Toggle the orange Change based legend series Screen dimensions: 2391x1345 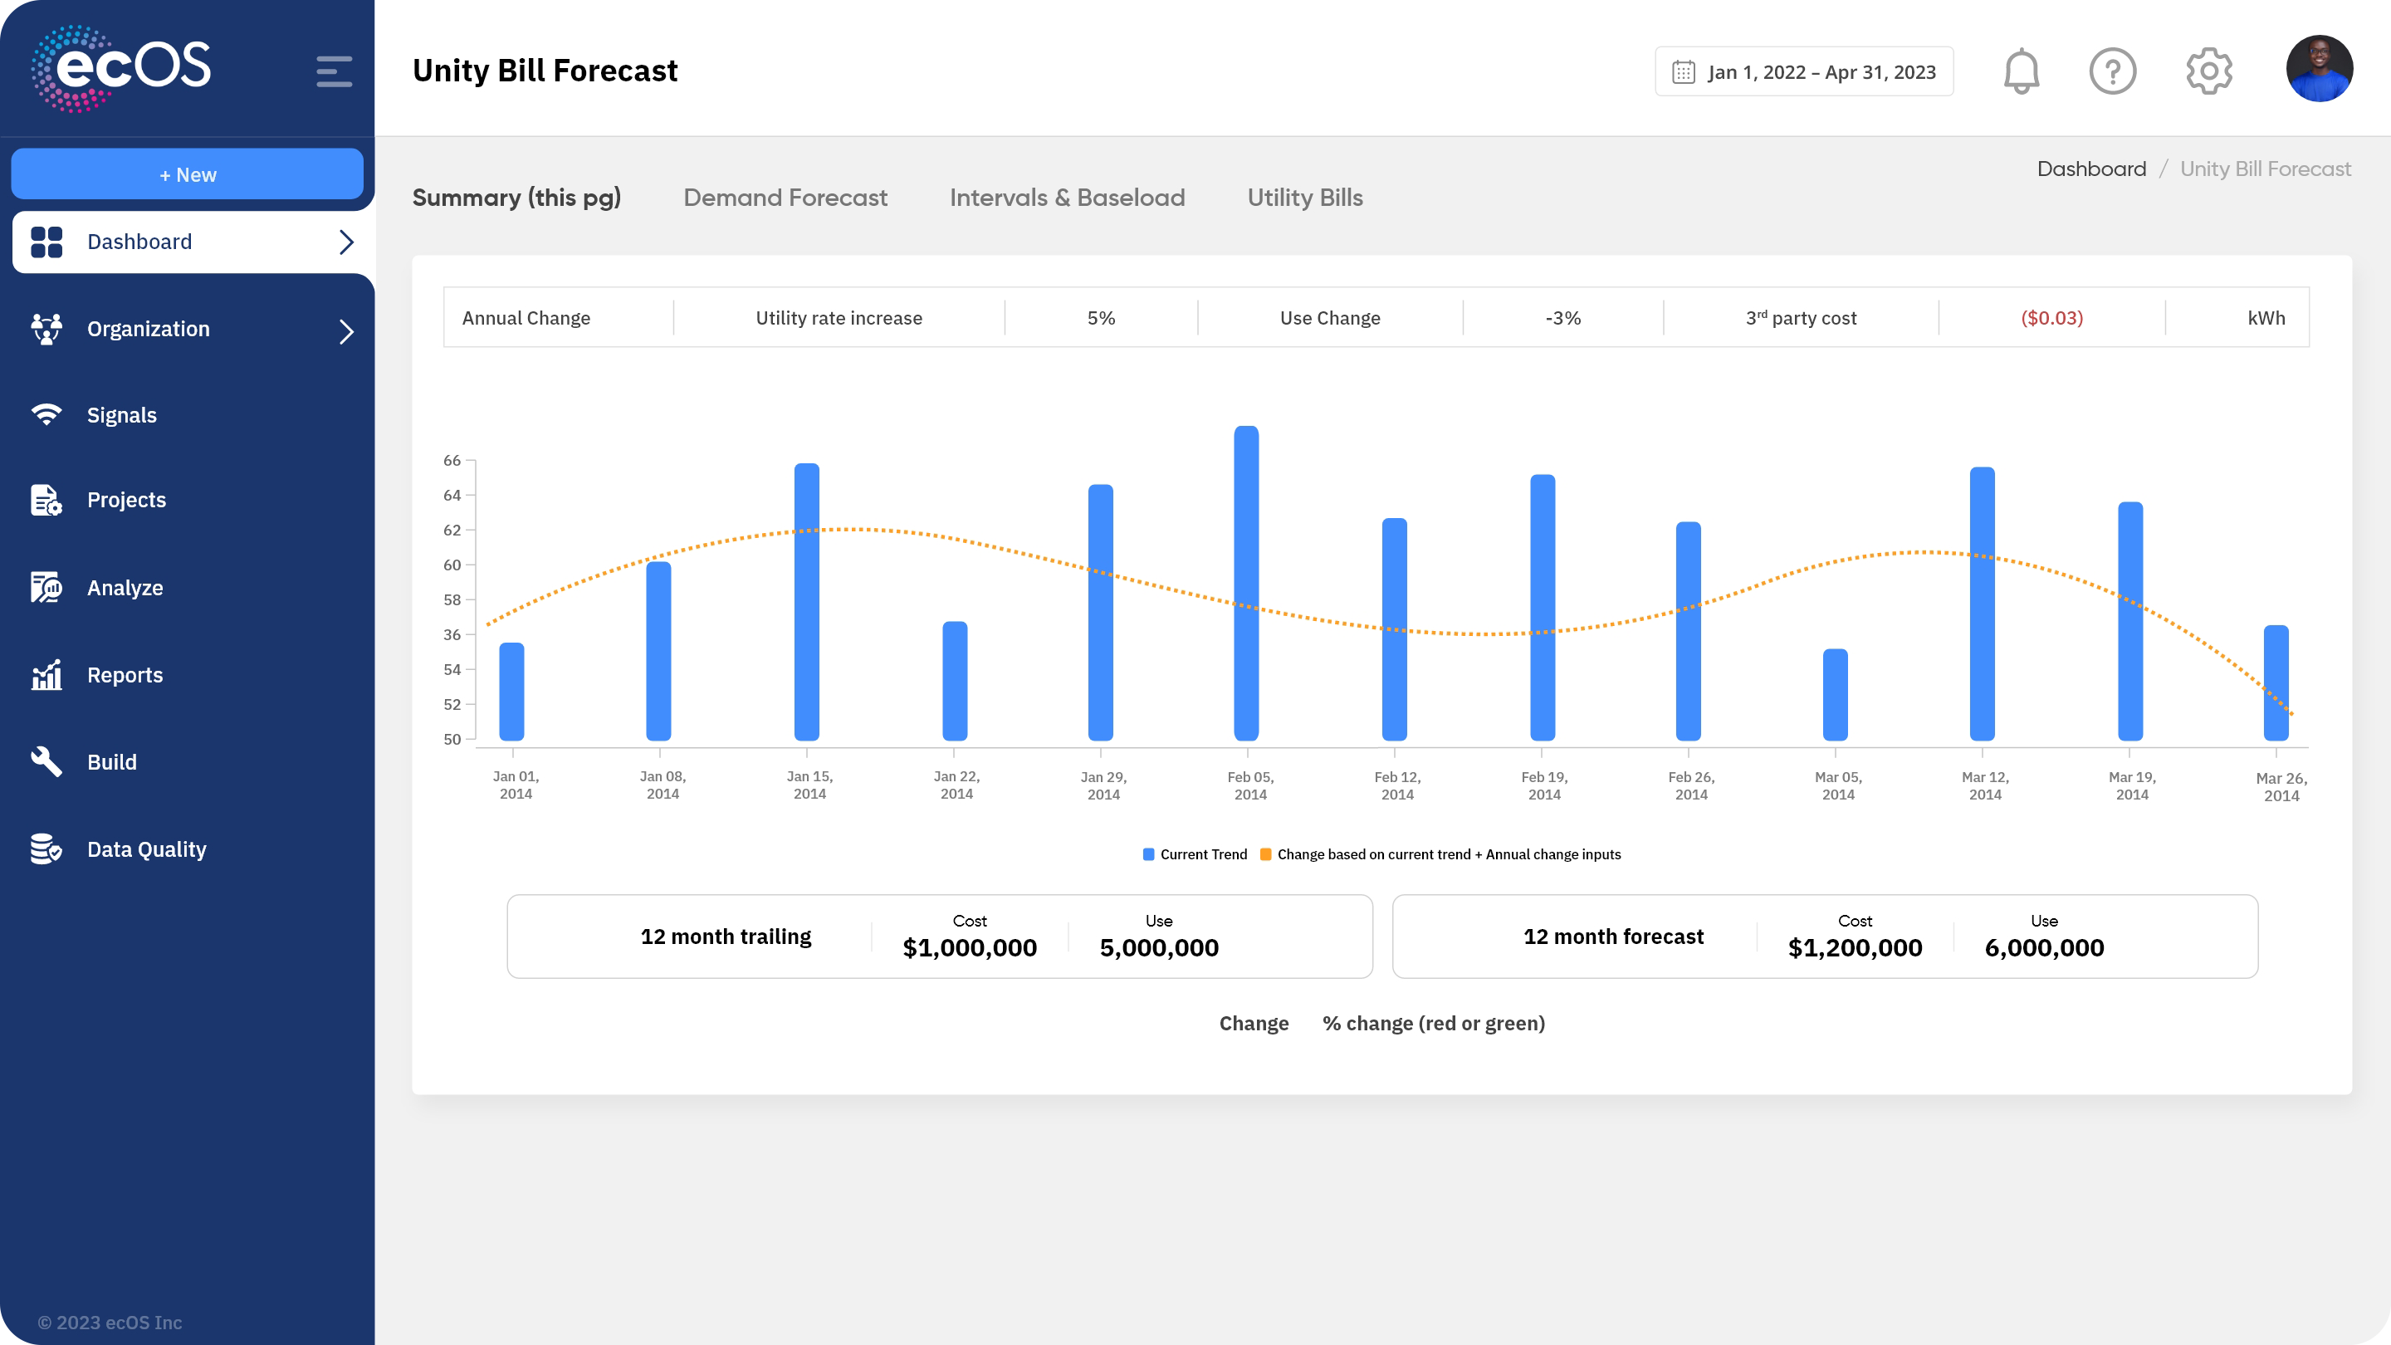tap(1440, 854)
